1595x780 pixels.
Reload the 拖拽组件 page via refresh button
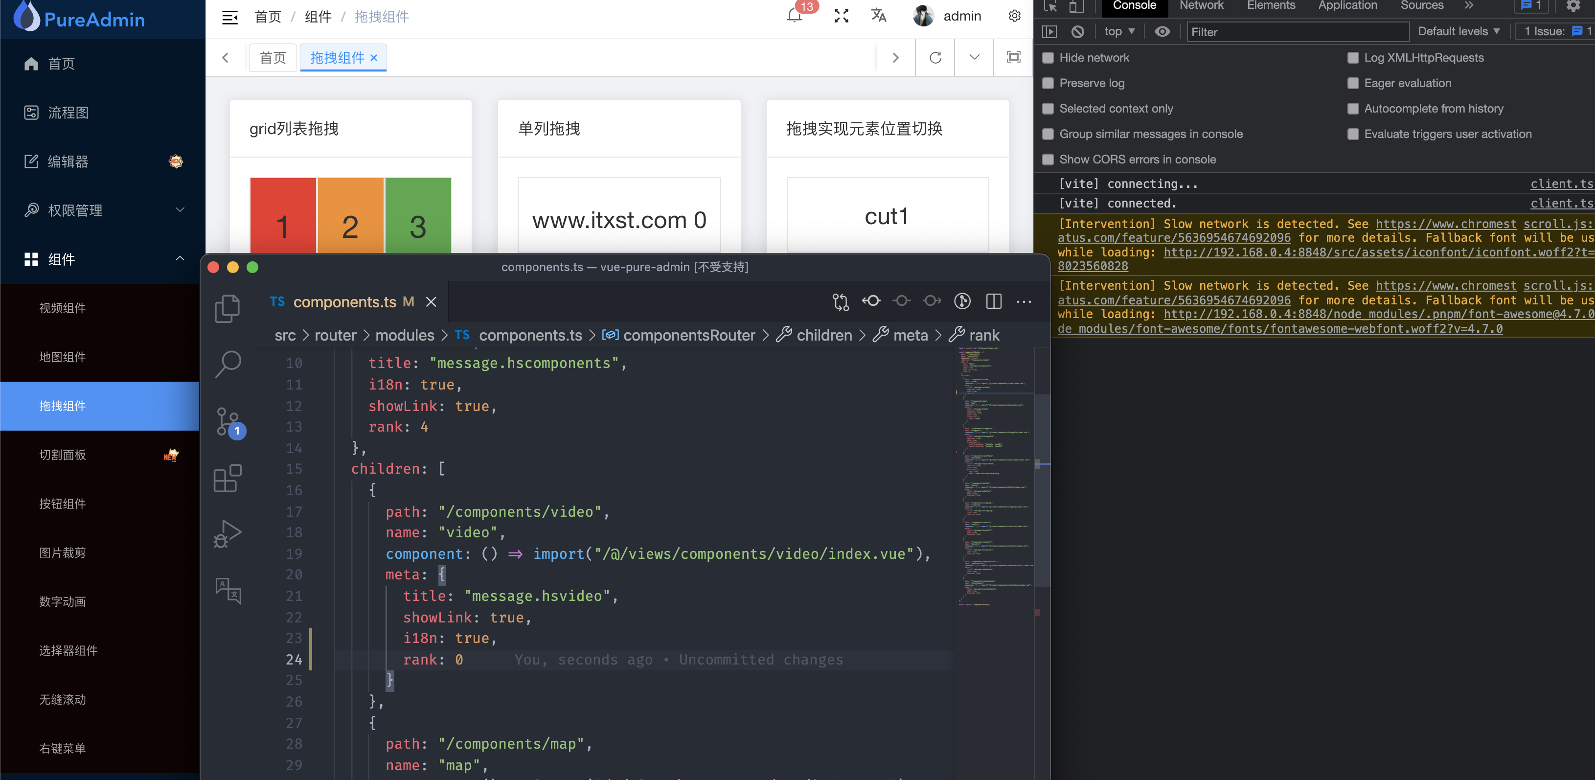(935, 58)
